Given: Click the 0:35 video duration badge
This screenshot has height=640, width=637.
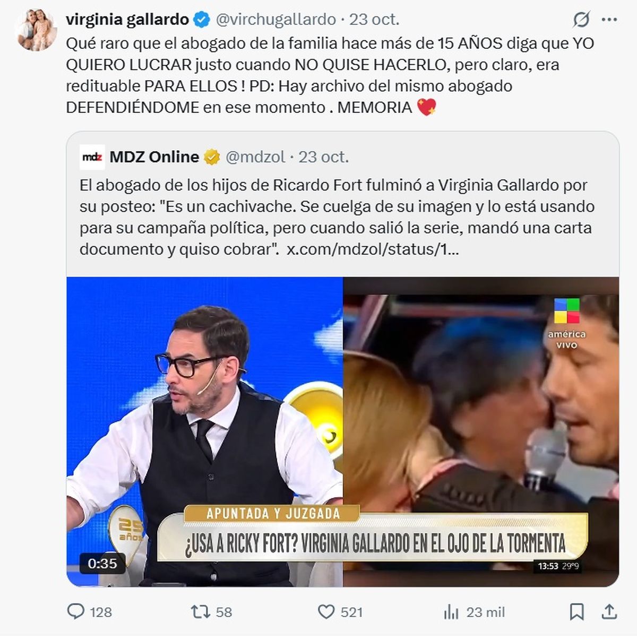Looking at the screenshot, I should [x=102, y=563].
